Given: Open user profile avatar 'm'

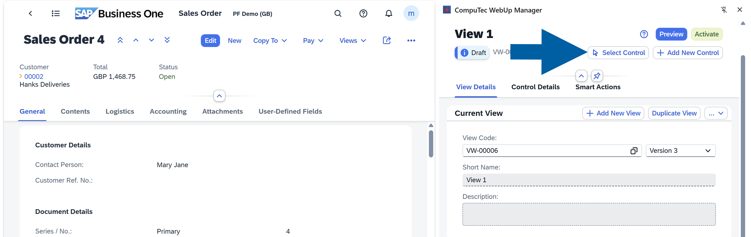Looking at the screenshot, I should (x=411, y=13).
